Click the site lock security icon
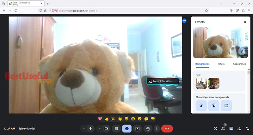 [45, 11]
